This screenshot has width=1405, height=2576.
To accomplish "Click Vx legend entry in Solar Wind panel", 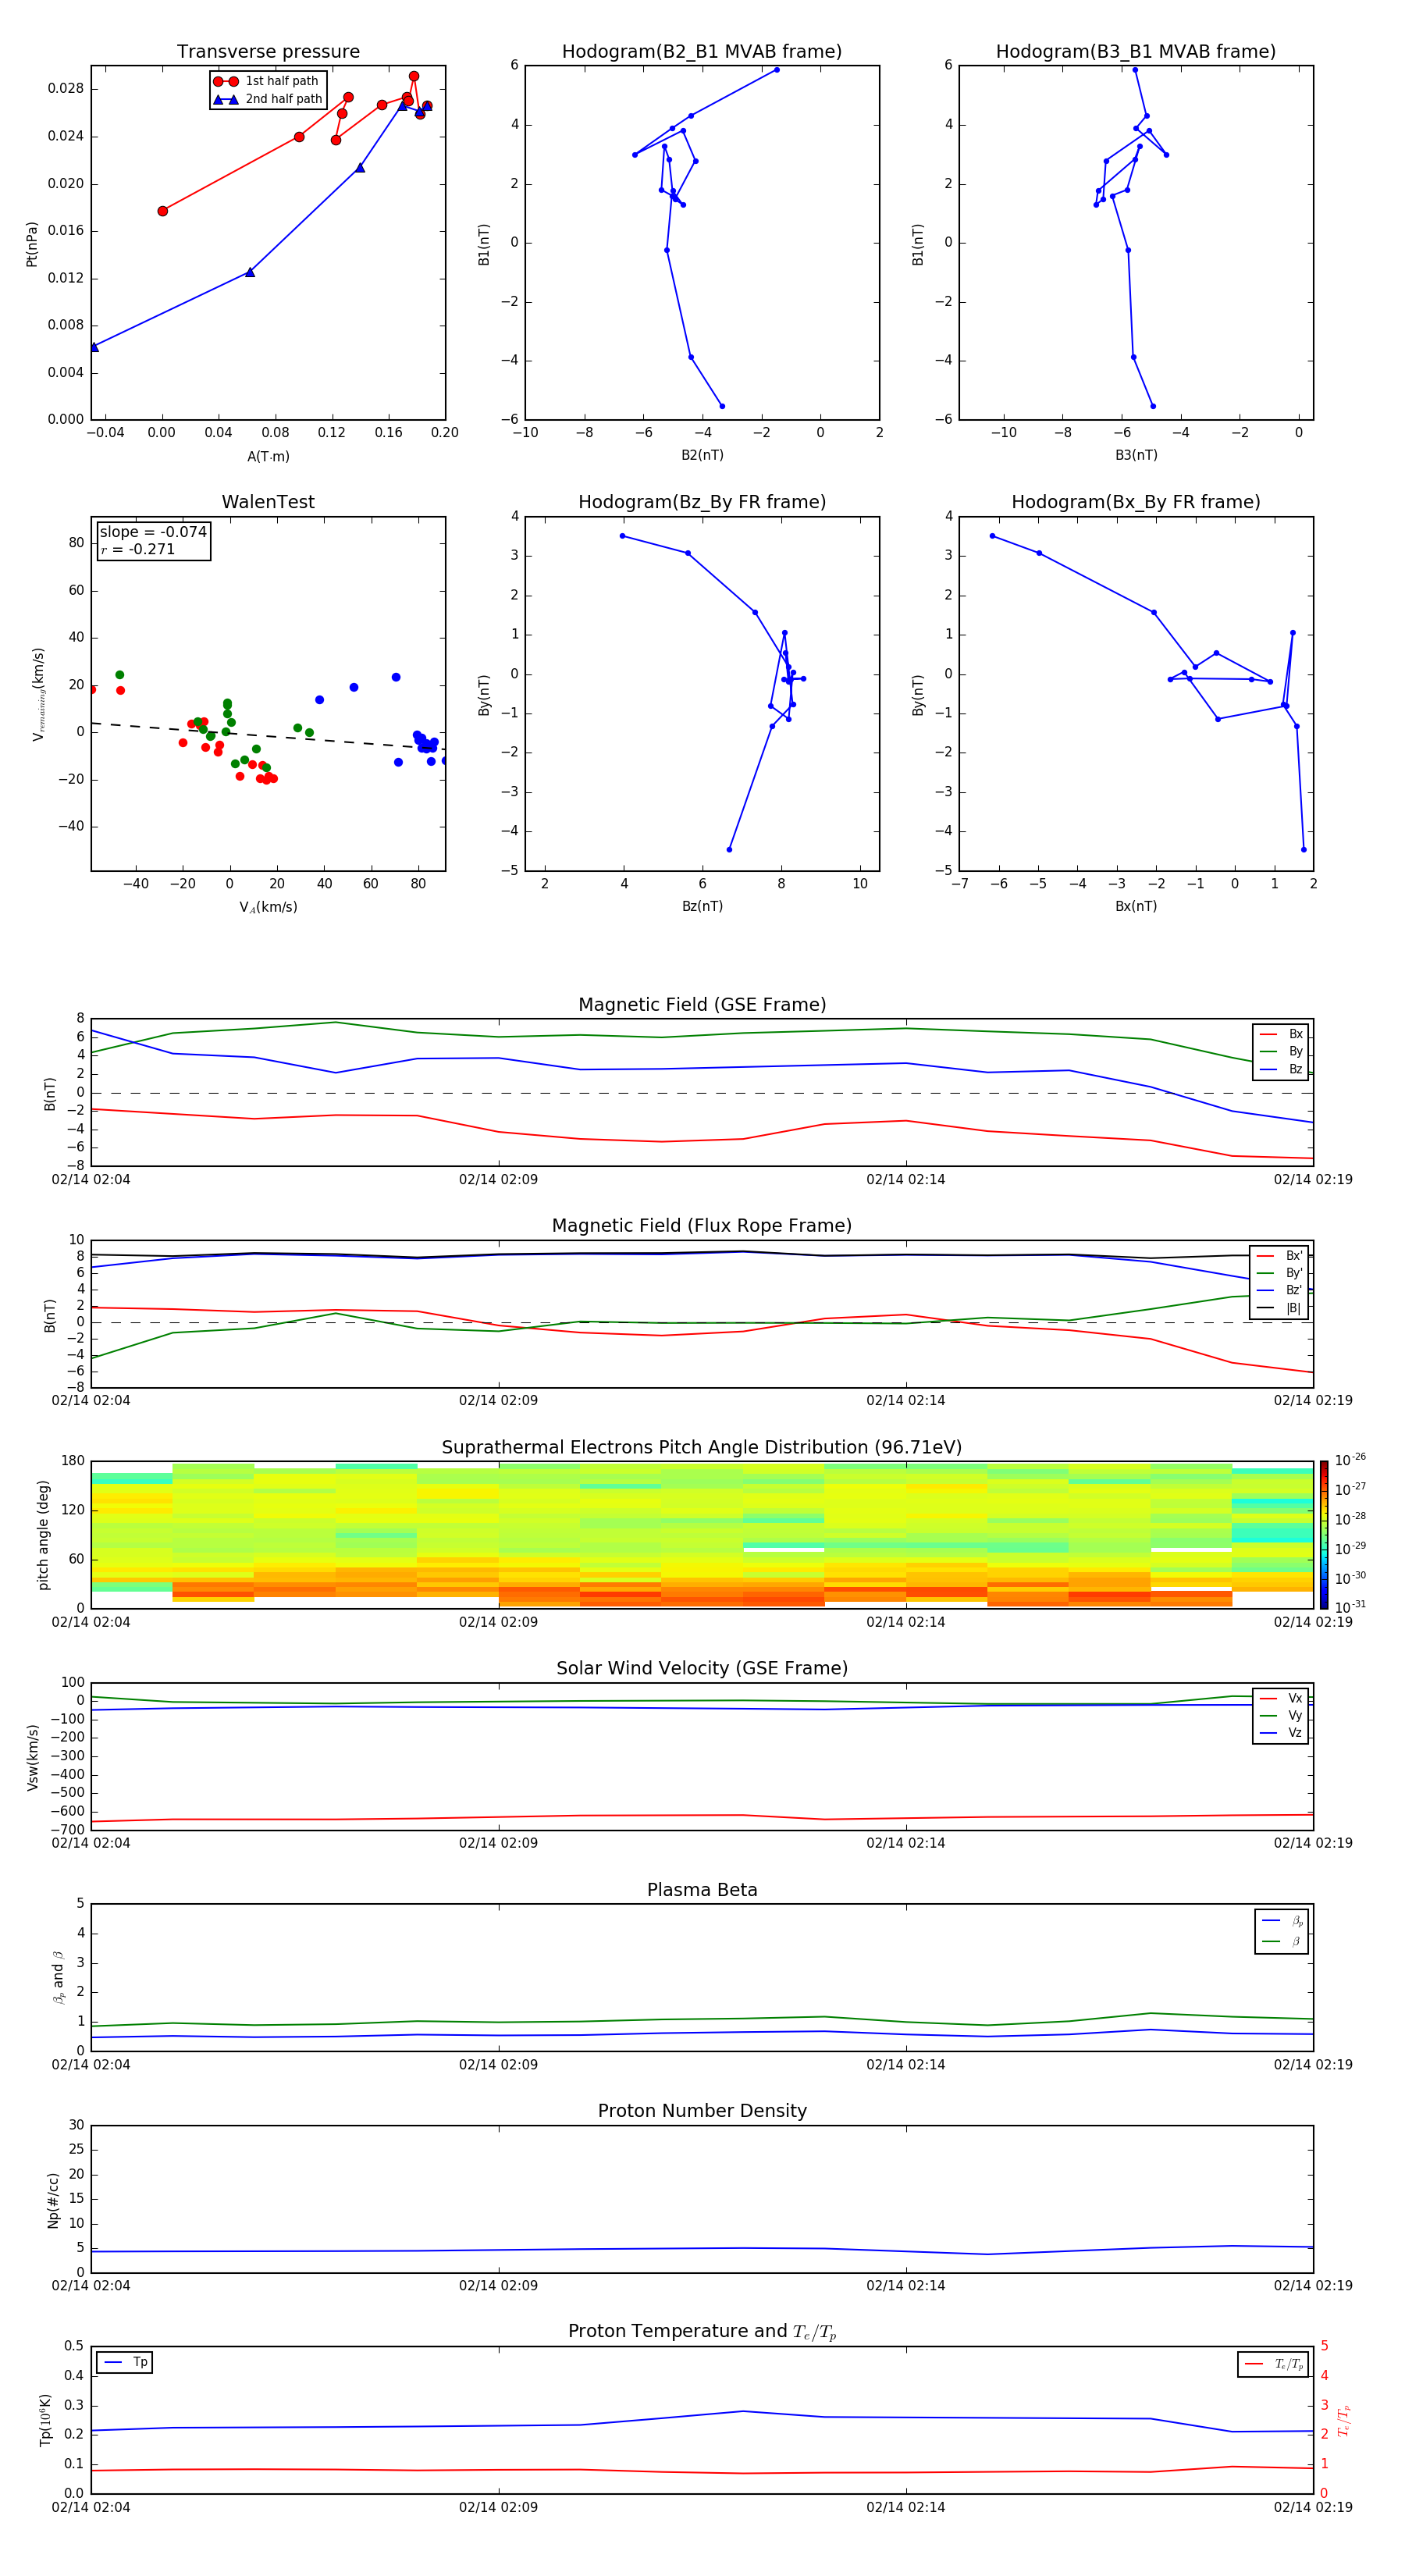I will click(x=1281, y=1698).
